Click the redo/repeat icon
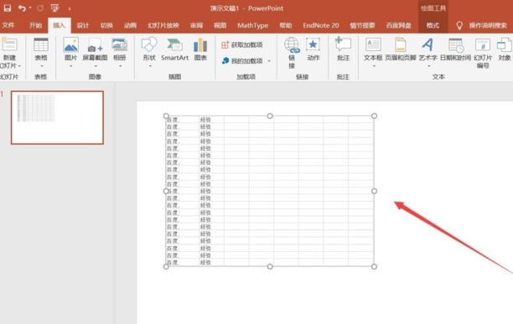Image resolution: width=513 pixels, height=324 pixels. pyautogui.click(x=40, y=8)
